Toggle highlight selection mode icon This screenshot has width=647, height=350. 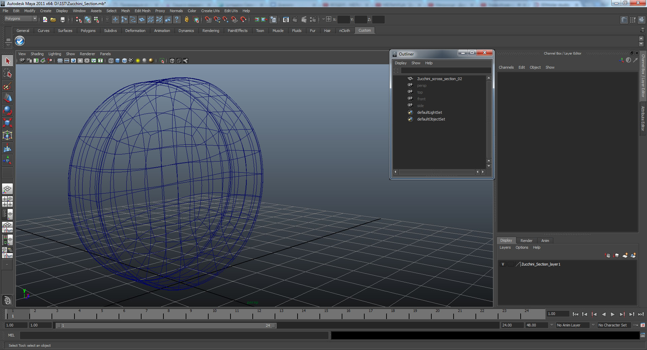coord(195,20)
